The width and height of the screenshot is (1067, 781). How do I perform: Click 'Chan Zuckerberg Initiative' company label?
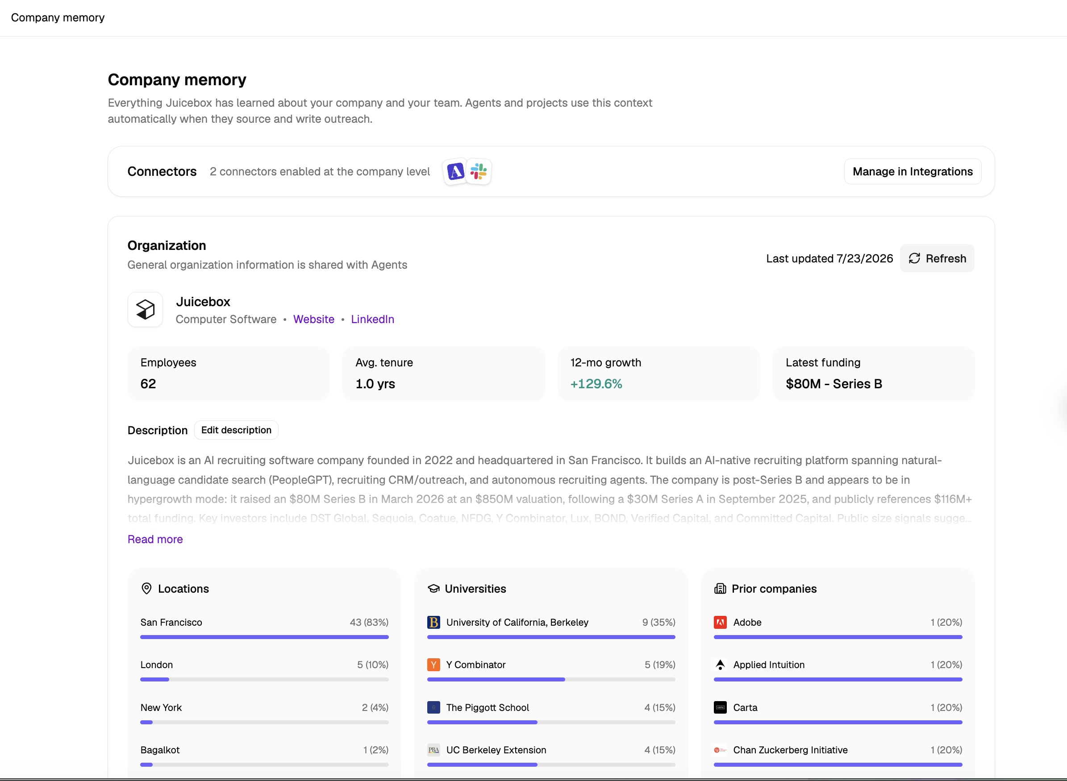click(x=790, y=750)
